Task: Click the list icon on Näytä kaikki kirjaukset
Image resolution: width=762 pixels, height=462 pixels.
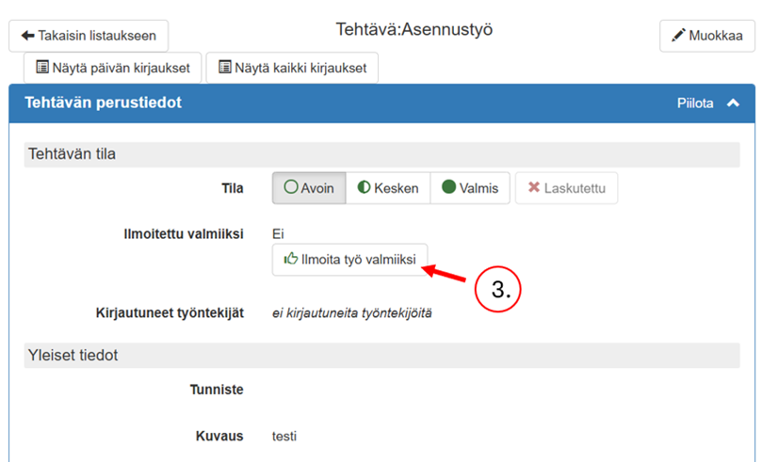Action: (225, 68)
